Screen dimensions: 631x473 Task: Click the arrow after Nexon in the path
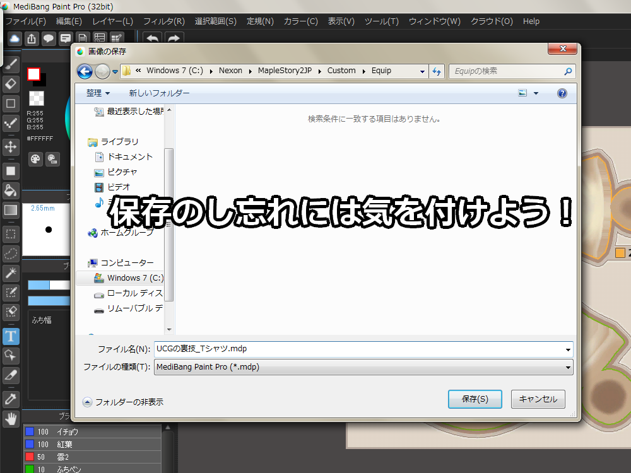[x=250, y=71]
